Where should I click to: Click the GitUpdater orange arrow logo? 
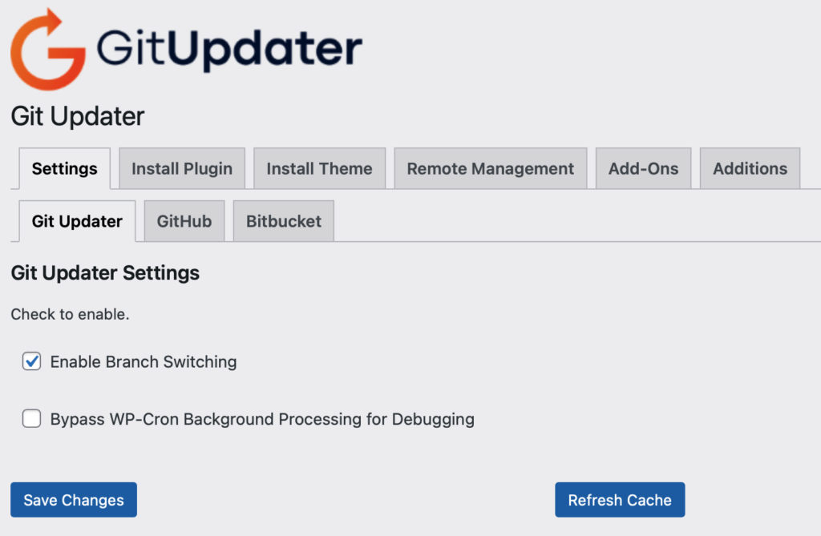[47, 49]
